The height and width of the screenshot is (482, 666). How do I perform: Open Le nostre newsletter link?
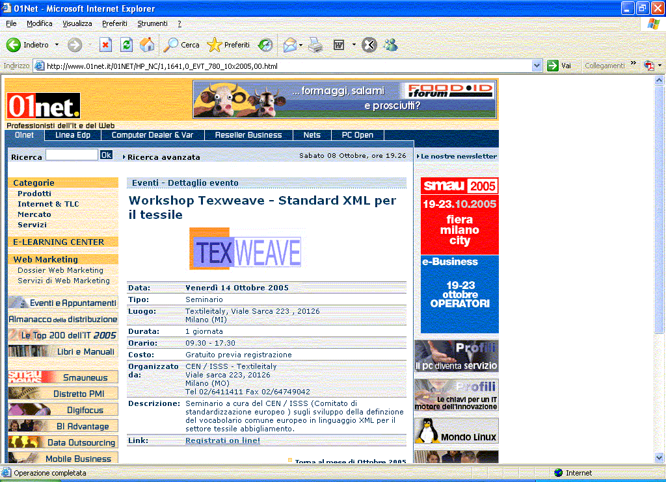pos(459,156)
